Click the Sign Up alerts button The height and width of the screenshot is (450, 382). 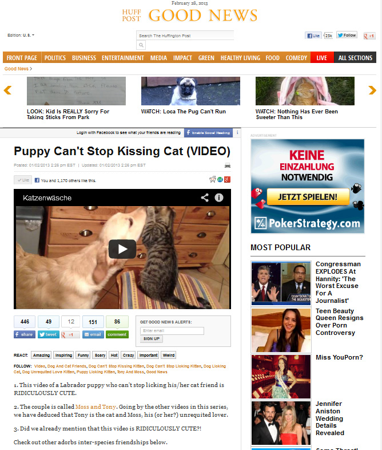152,339
